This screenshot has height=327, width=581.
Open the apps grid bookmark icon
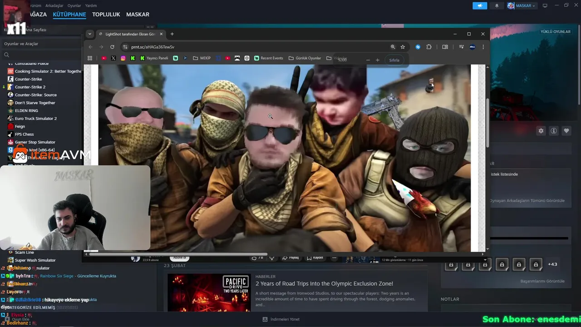(x=90, y=58)
